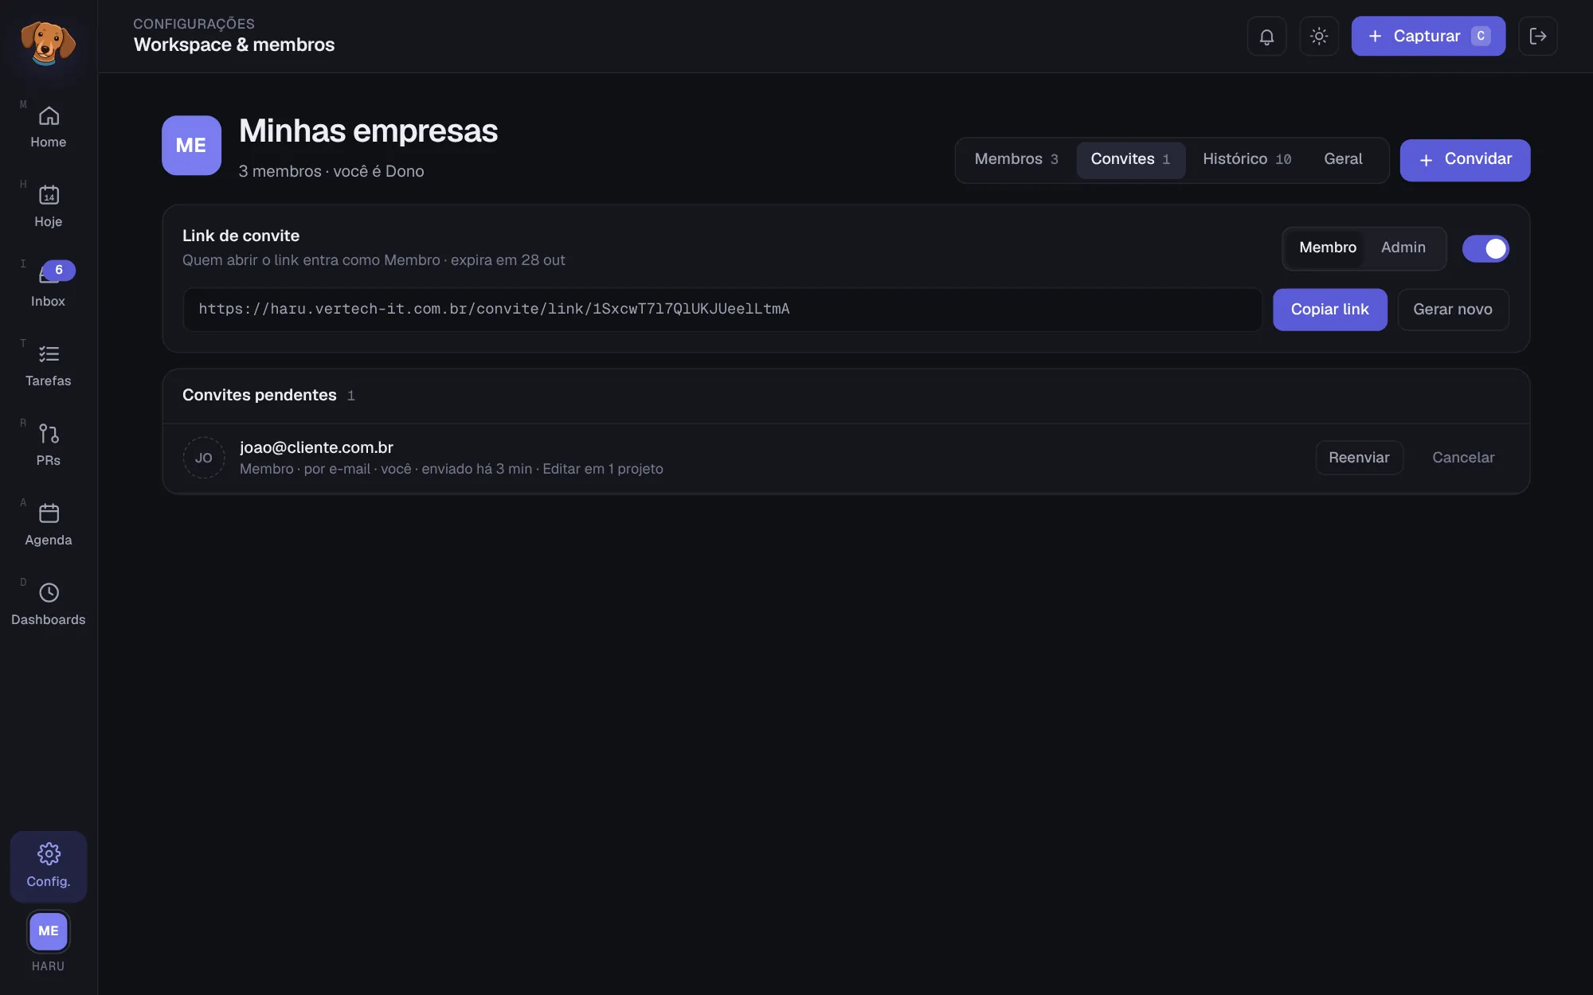Disable the invite link toggle switch
The height and width of the screenshot is (995, 1593).
[1485, 248]
